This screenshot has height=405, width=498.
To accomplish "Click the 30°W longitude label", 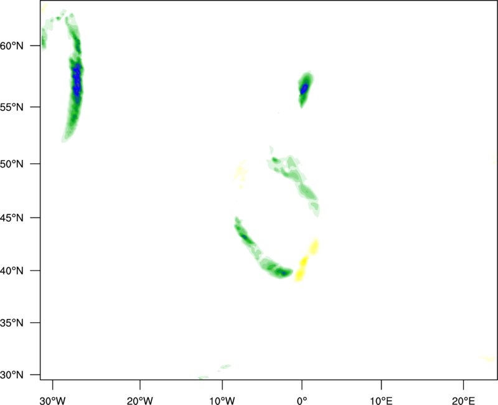I will point(53,401).
